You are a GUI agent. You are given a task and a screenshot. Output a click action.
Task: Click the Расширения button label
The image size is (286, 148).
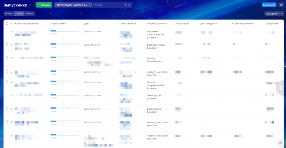[x=272, y=13]
